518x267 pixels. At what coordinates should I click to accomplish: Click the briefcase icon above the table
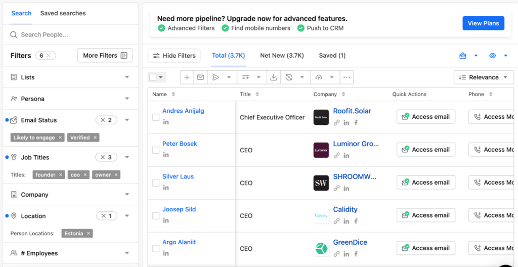463,56
